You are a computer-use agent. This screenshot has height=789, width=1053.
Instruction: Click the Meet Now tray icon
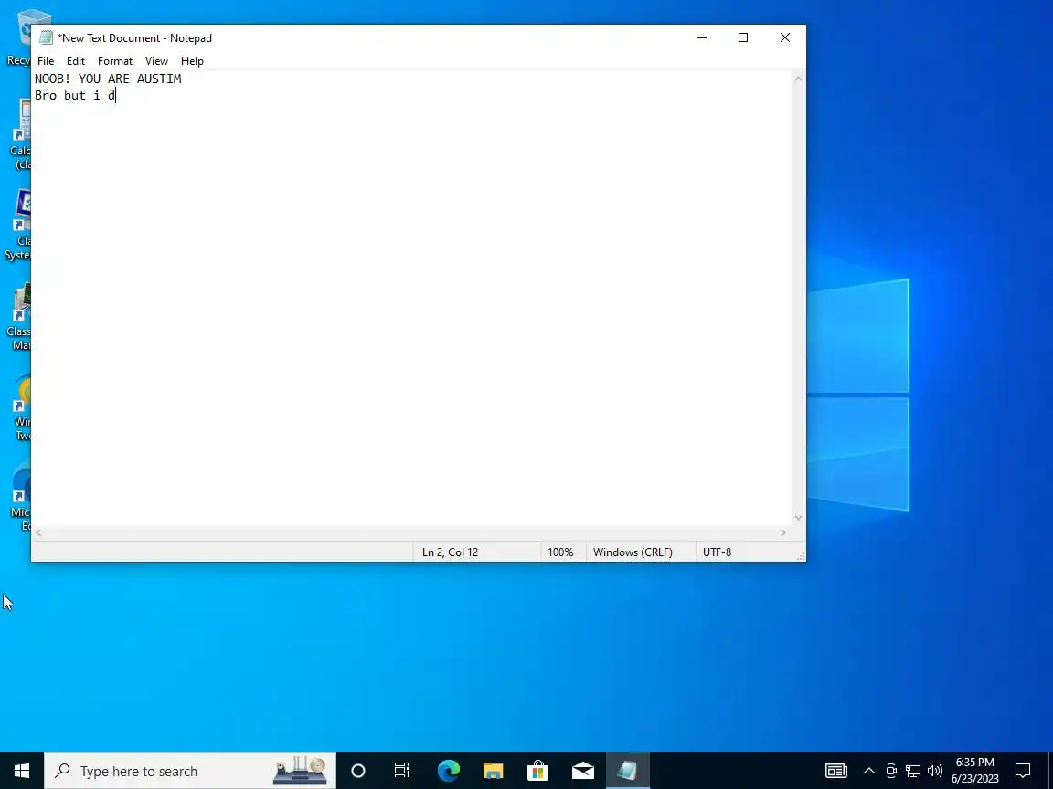(891, 771)
